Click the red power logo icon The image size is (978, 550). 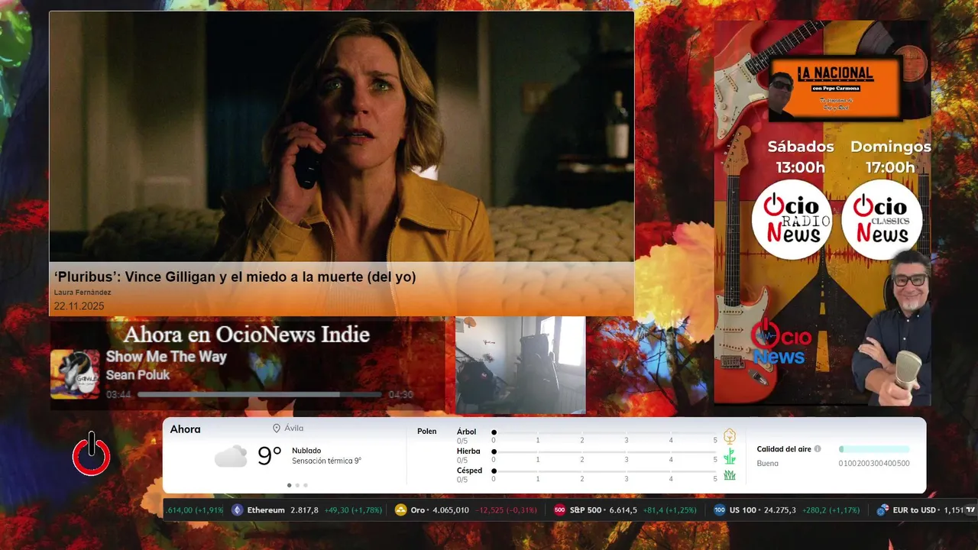click(x=92, y=454)
